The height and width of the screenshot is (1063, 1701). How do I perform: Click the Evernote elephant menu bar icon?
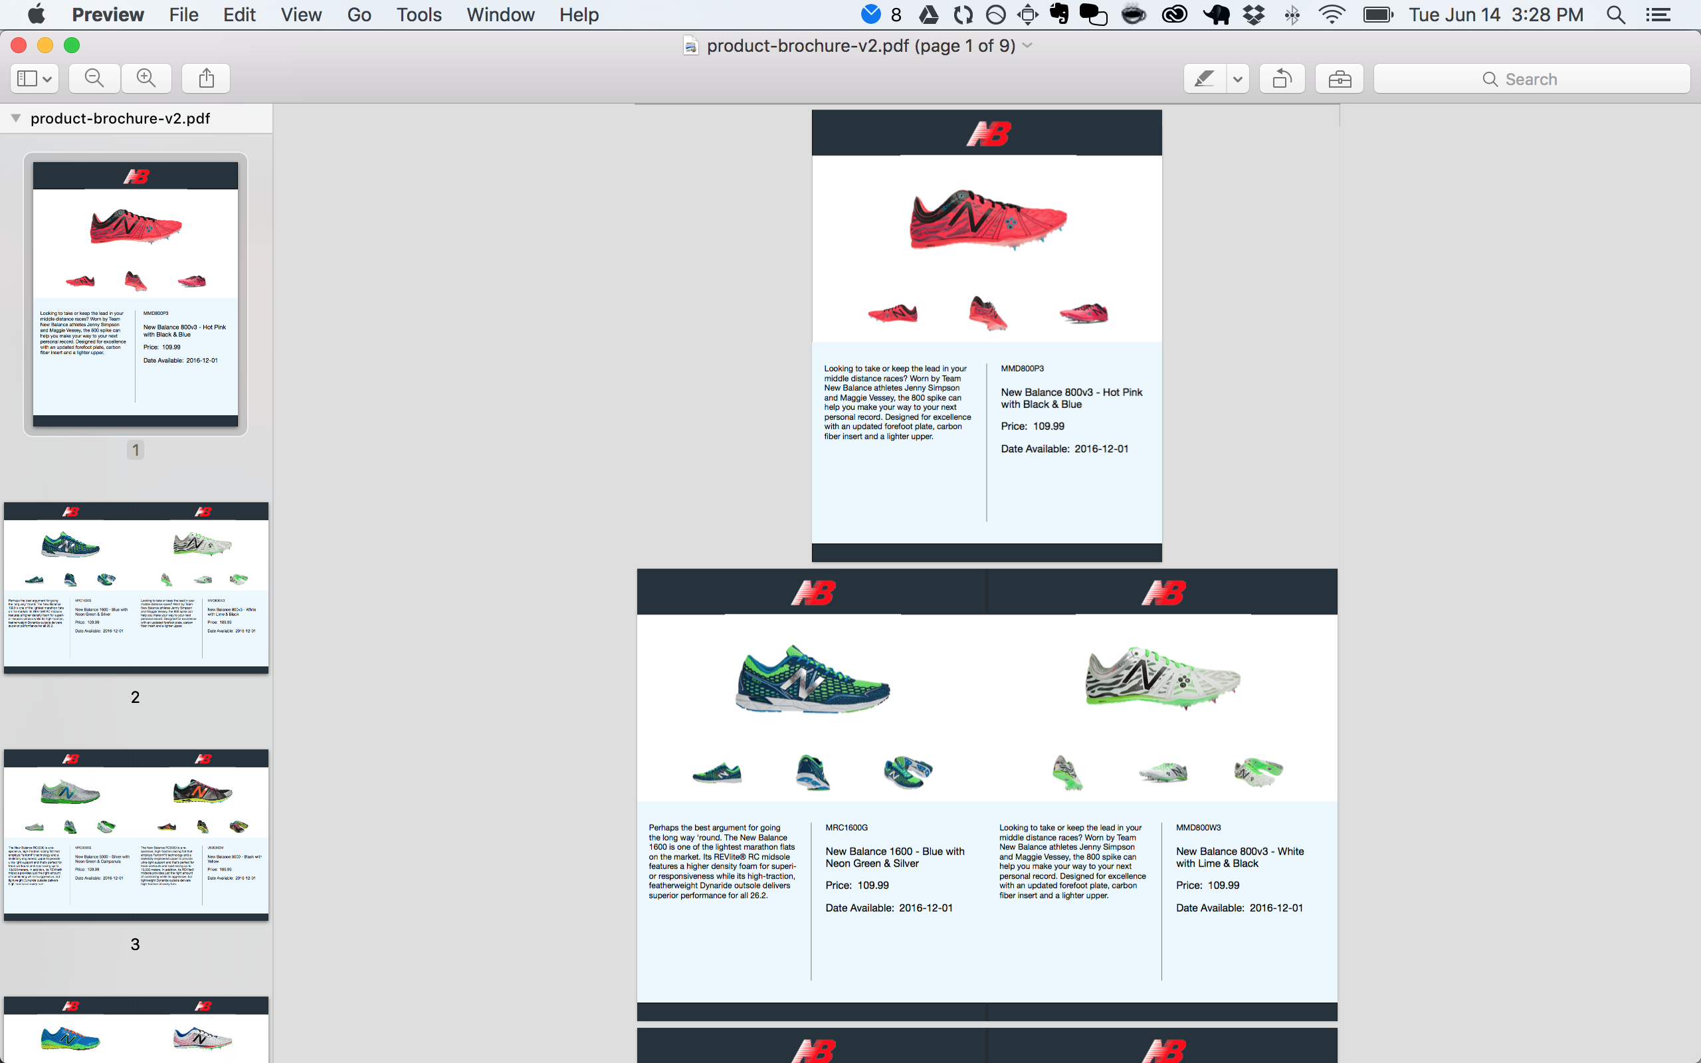coord(1059,15)
